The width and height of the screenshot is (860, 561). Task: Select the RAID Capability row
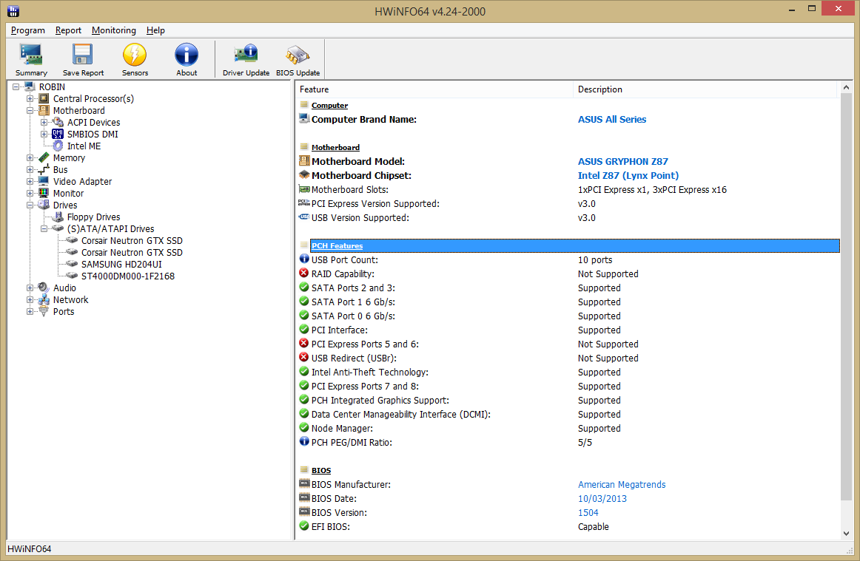tap(568, 274)
